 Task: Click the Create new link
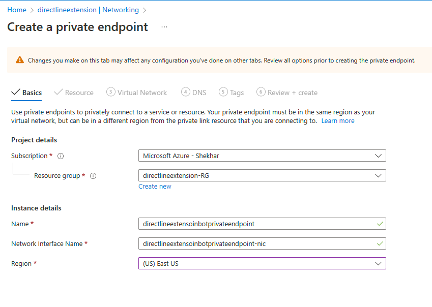click(155, 187)
